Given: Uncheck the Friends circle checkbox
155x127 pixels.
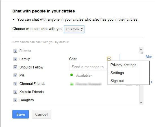Looking at the screenshot, I should 15,51.
